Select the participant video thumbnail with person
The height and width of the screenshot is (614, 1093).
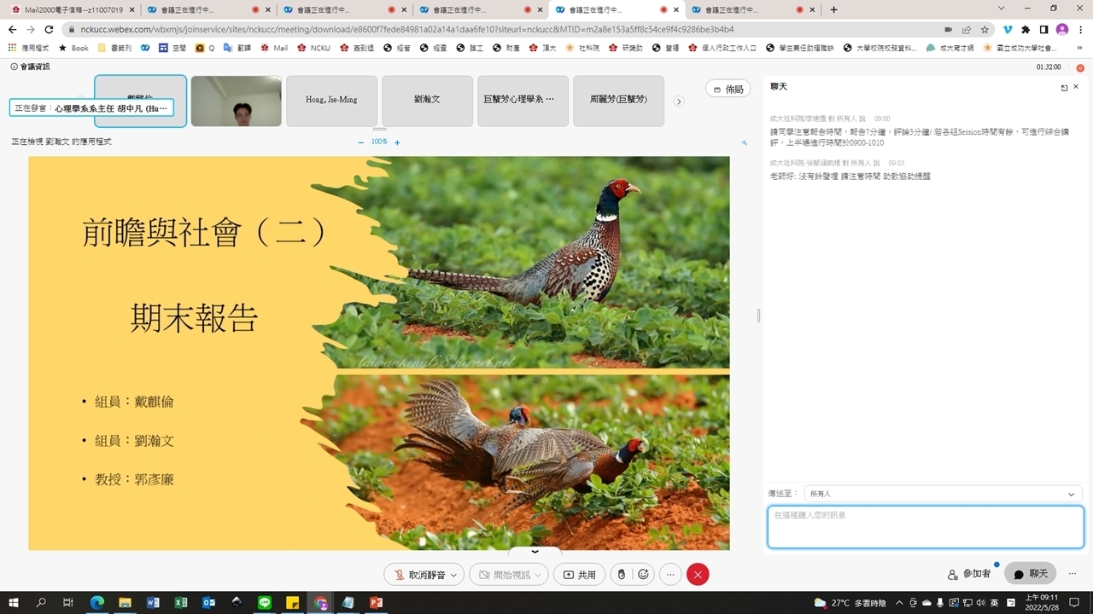[236, 101]
